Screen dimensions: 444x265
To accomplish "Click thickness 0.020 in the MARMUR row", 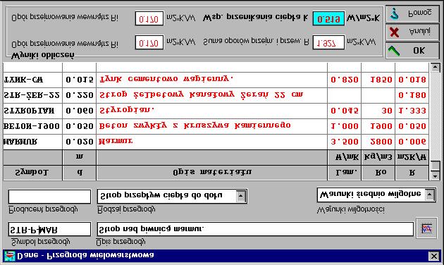I will click(x=79, y=142).
